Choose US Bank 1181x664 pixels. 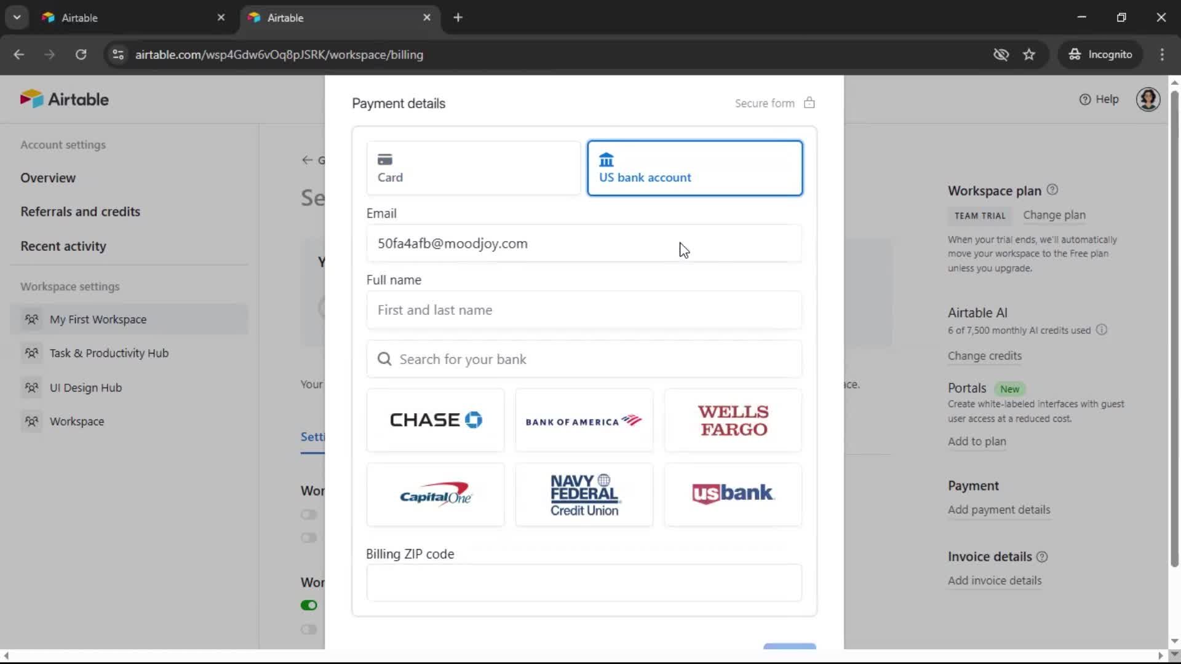[733, 495]
